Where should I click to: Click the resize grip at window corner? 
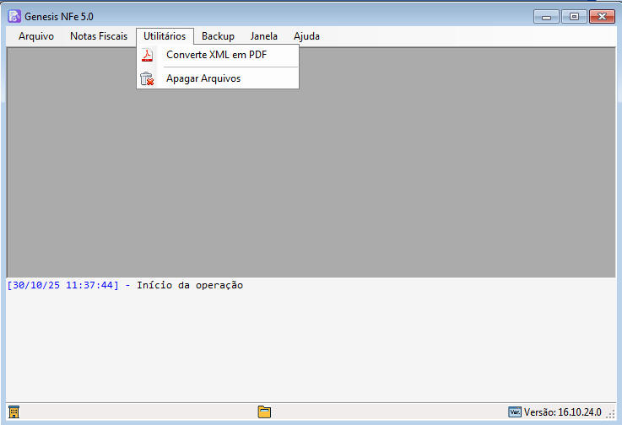(x=611, y=415)
